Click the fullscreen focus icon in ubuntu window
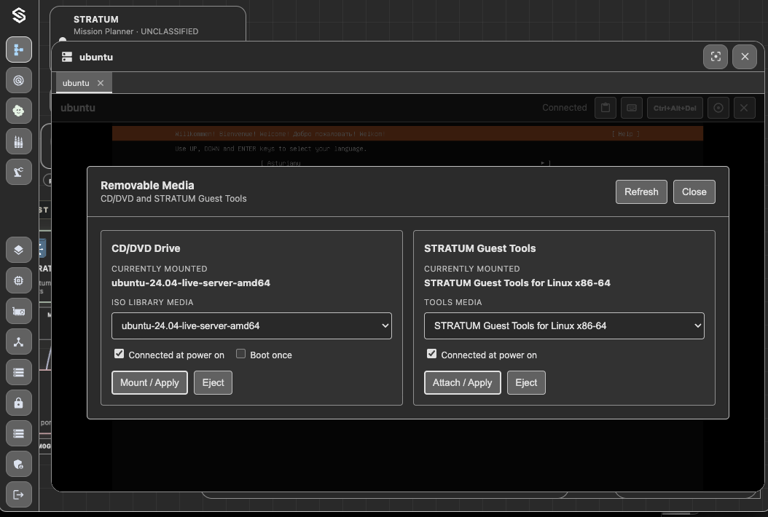 click(716, 57)
